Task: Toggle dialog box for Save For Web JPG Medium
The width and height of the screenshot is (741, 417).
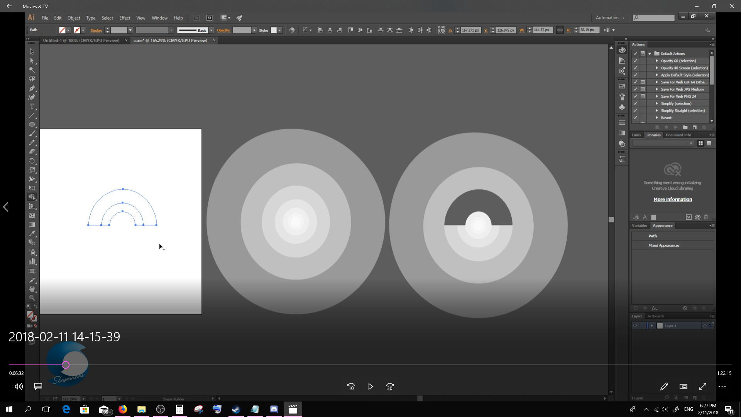Action: [643, 89]
